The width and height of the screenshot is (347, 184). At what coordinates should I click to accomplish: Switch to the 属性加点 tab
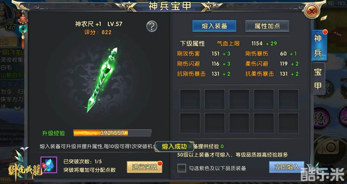(x=267, y=26)
